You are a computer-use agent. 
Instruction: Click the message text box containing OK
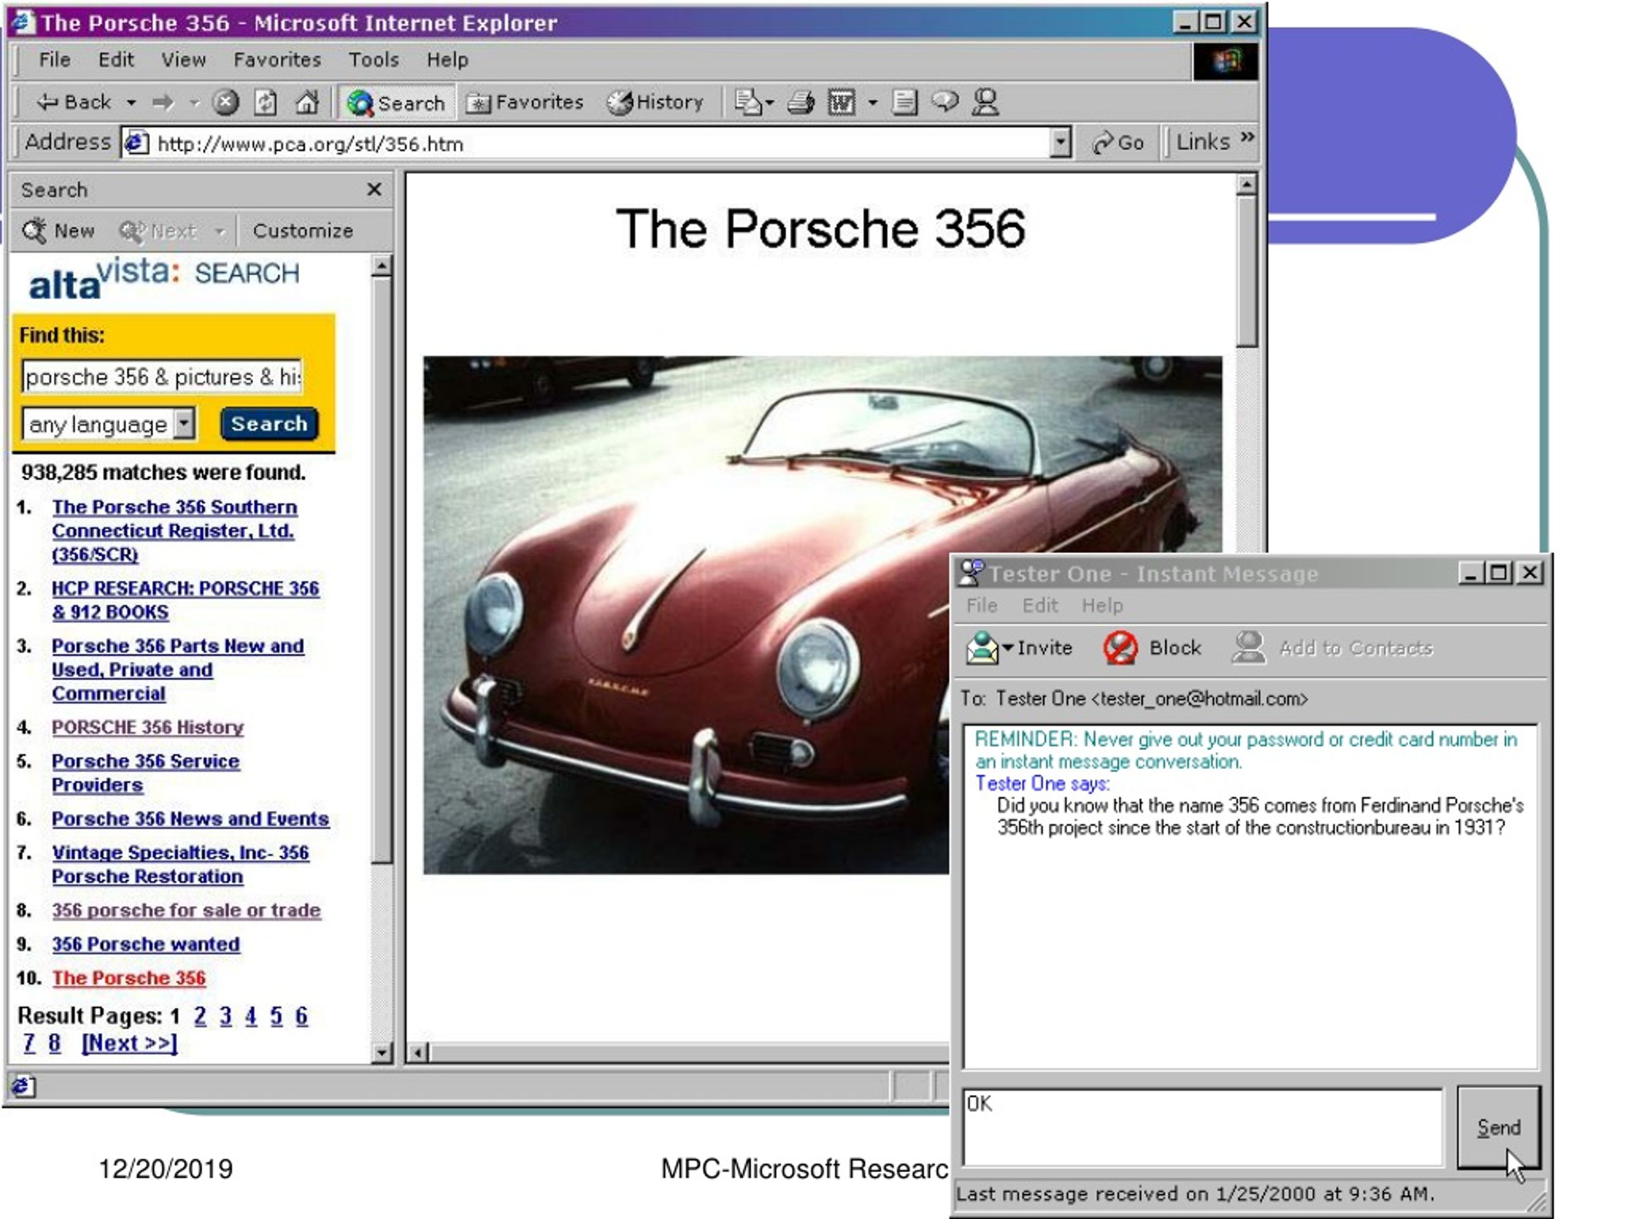[x=1203, y=1127]
